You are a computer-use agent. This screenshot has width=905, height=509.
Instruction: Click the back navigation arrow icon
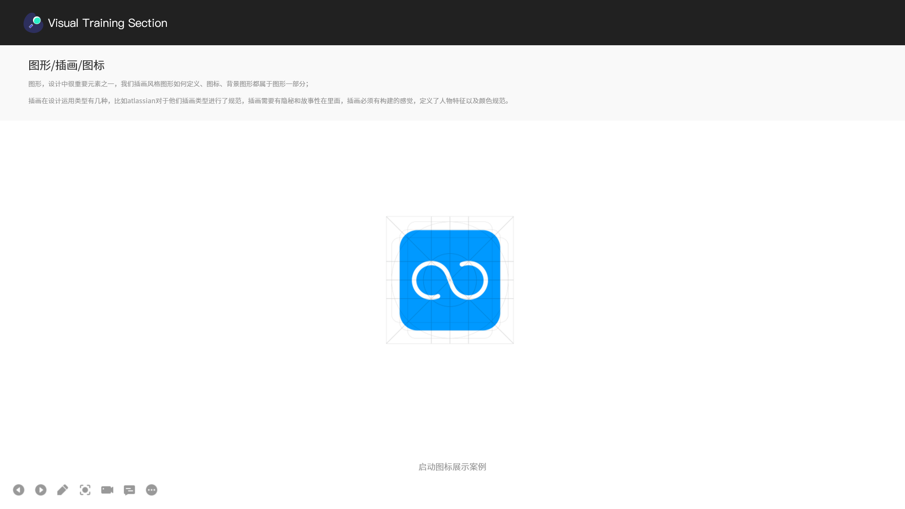[x=18, y=490]
